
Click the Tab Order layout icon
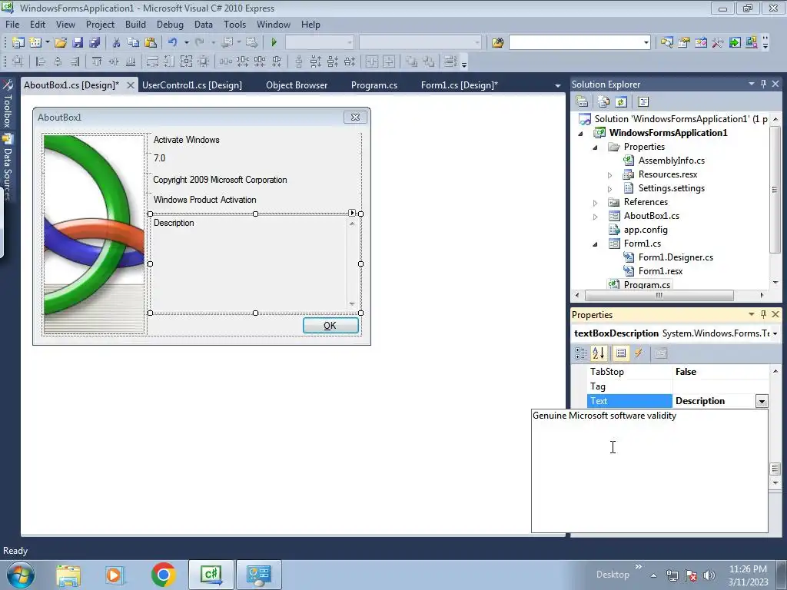pyautogui.click(x=450, y=61)
